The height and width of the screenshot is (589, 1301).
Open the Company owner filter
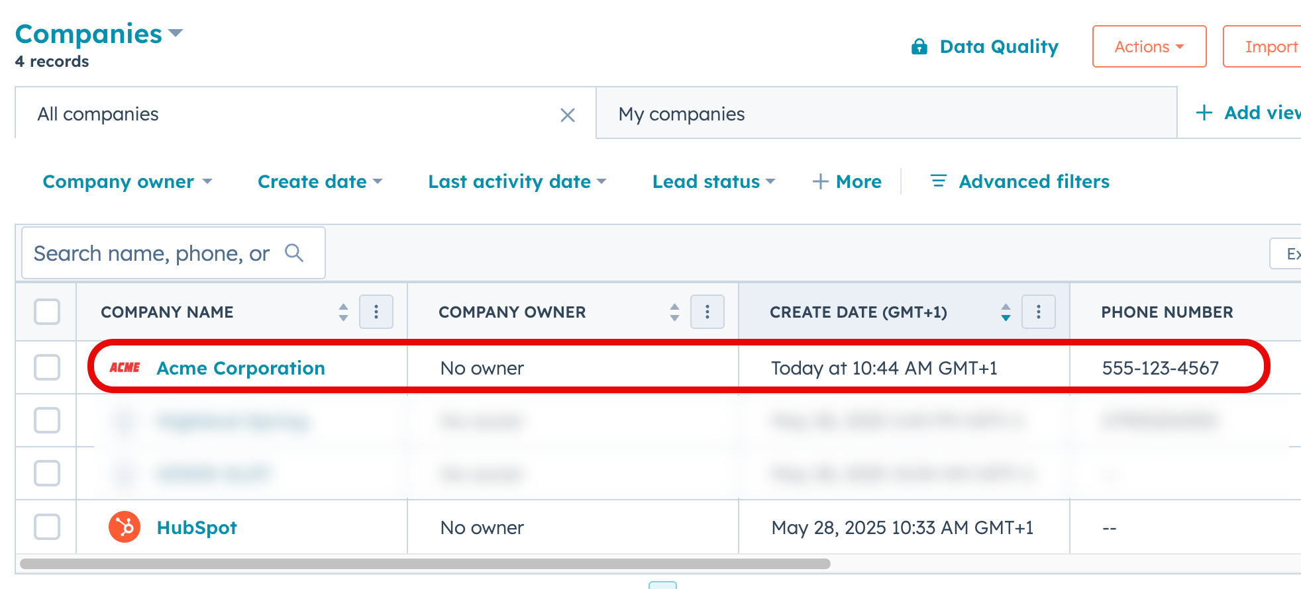(127, 181)
